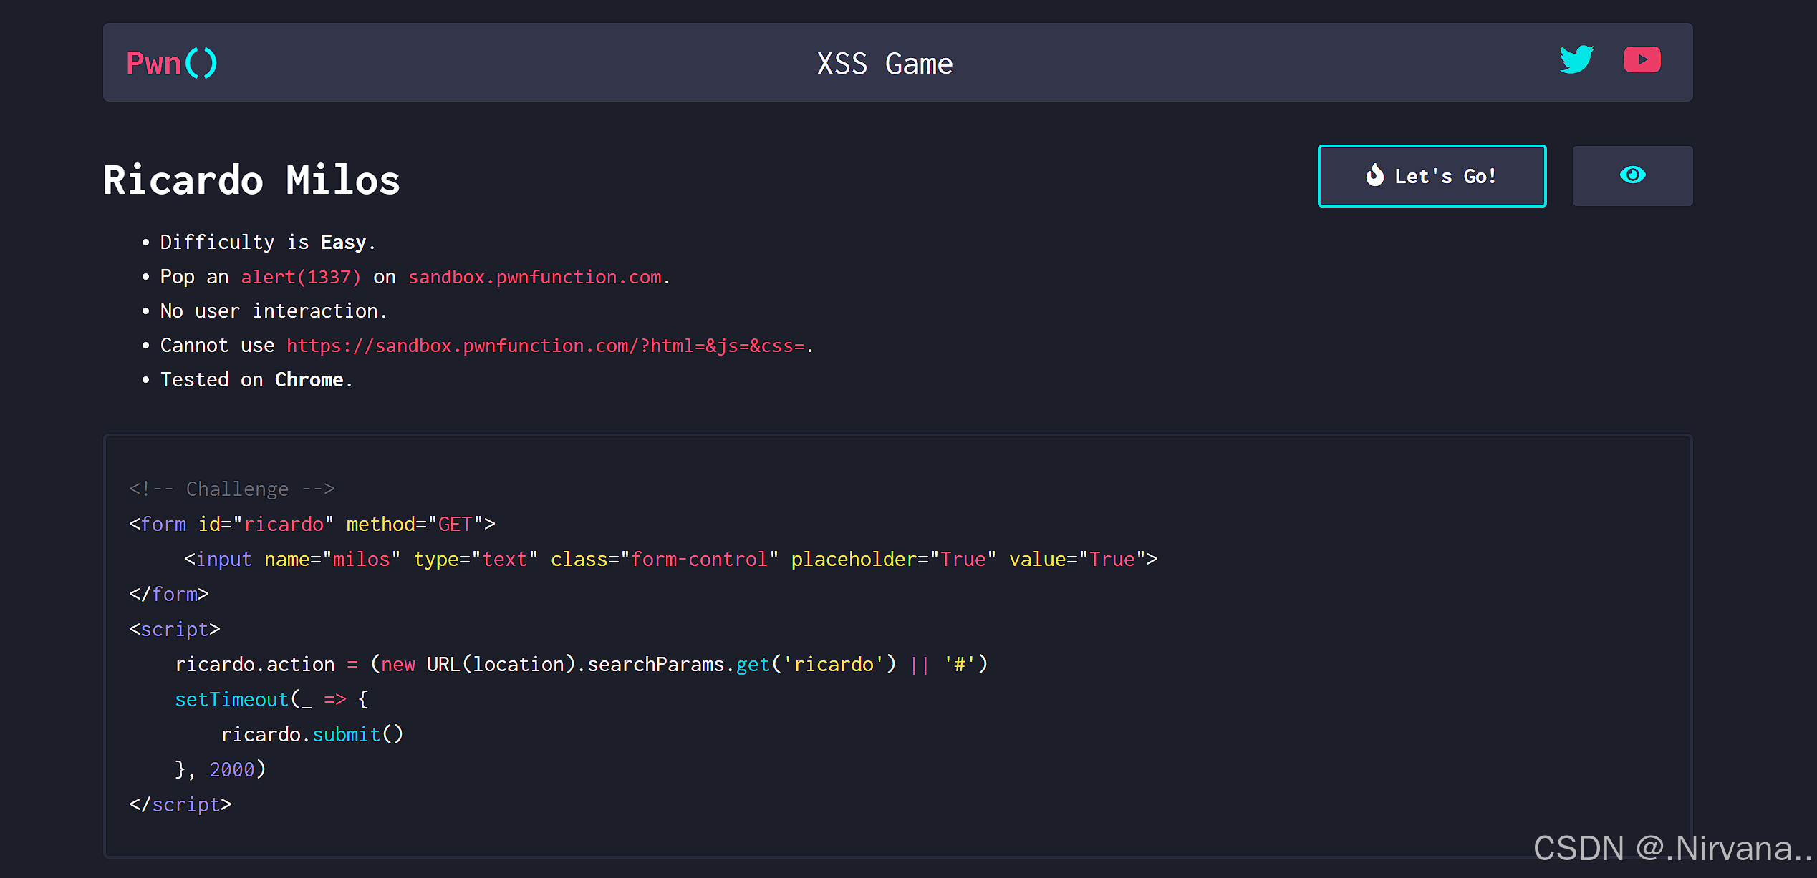Click the form id="ricardo" code line
The width and height of the screenshot is (1817, 878).
coord(312,524)
